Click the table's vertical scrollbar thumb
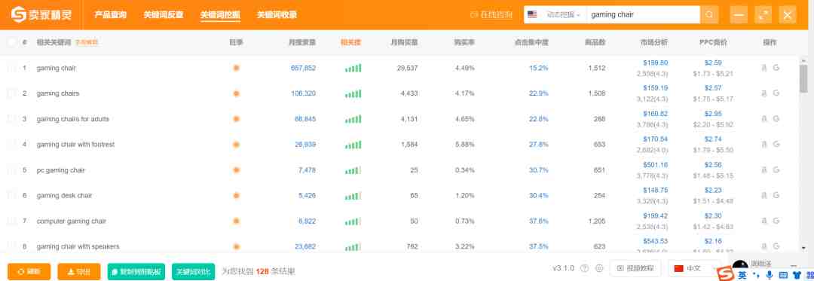The width and height of the screenshot is (814, 281). [803, 78]
